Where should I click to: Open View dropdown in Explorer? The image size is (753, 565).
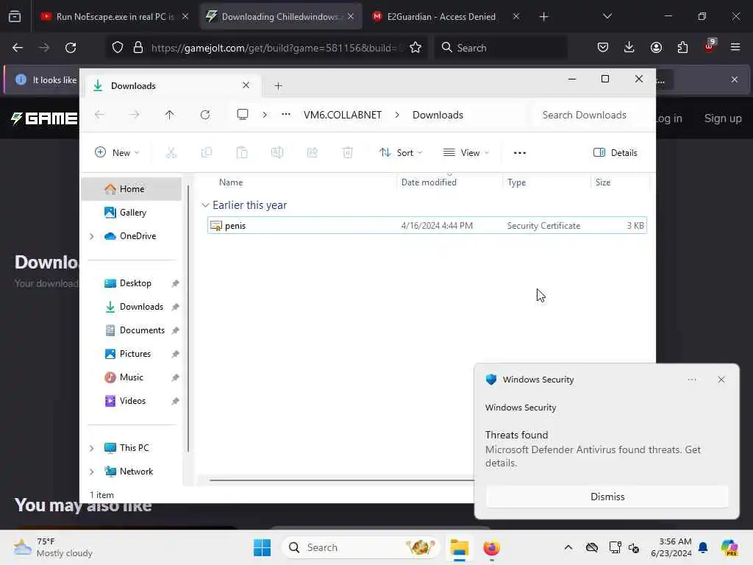[465, 153]
